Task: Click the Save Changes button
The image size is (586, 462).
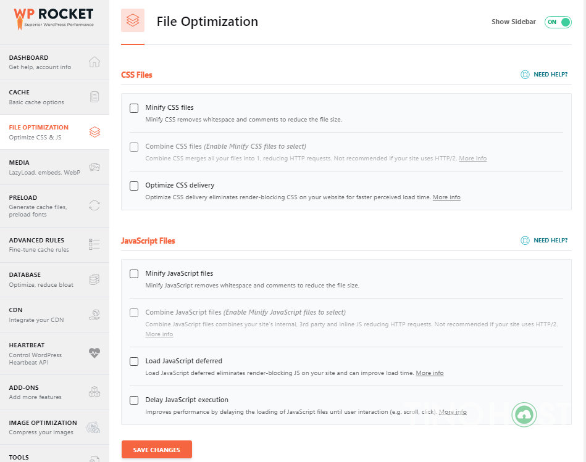Action: point(157,449)
